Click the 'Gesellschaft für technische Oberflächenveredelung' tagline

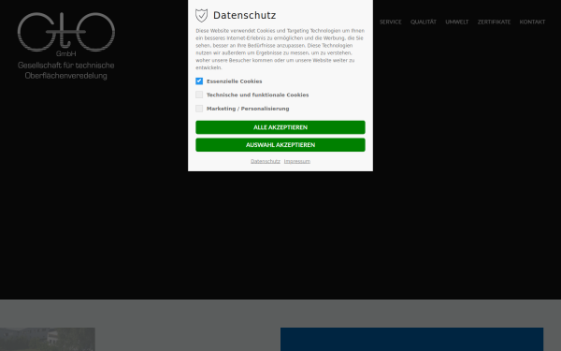[66, 70]
